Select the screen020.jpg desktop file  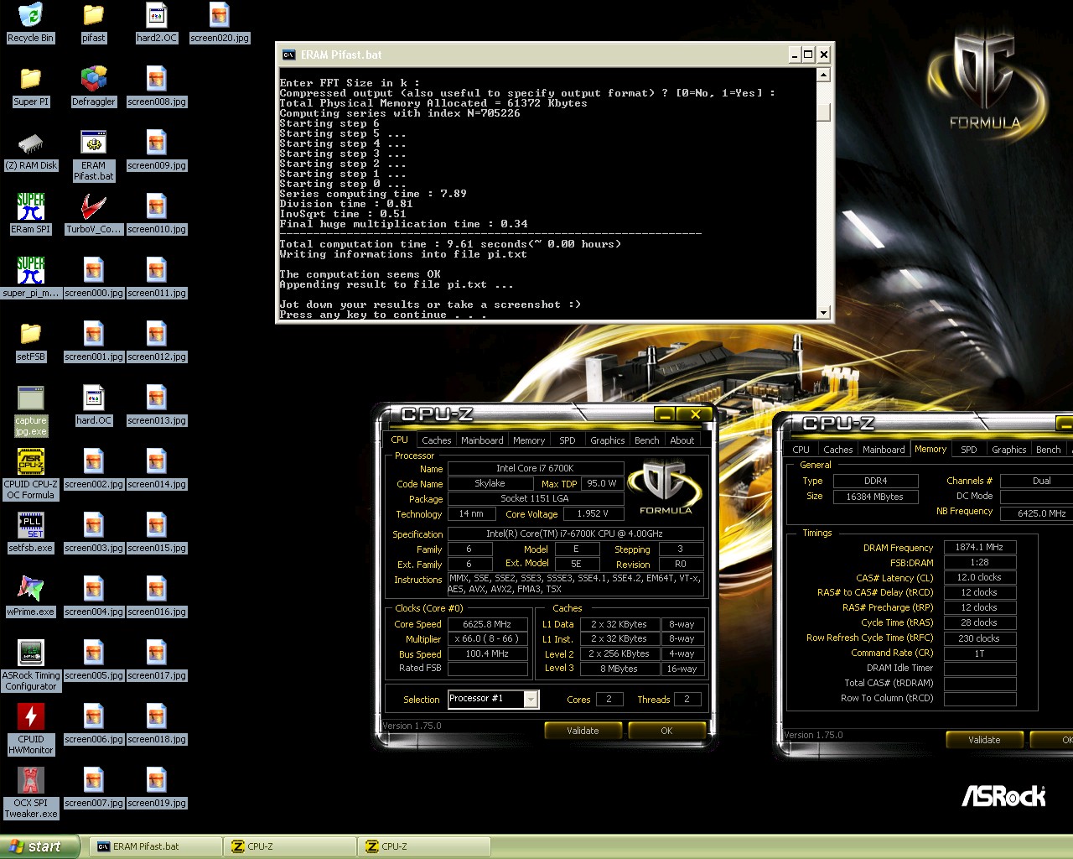[x=220, y=23]
